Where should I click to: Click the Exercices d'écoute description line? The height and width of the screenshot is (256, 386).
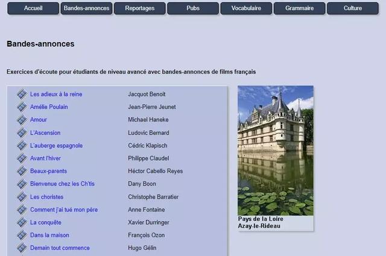click(131, 72)
